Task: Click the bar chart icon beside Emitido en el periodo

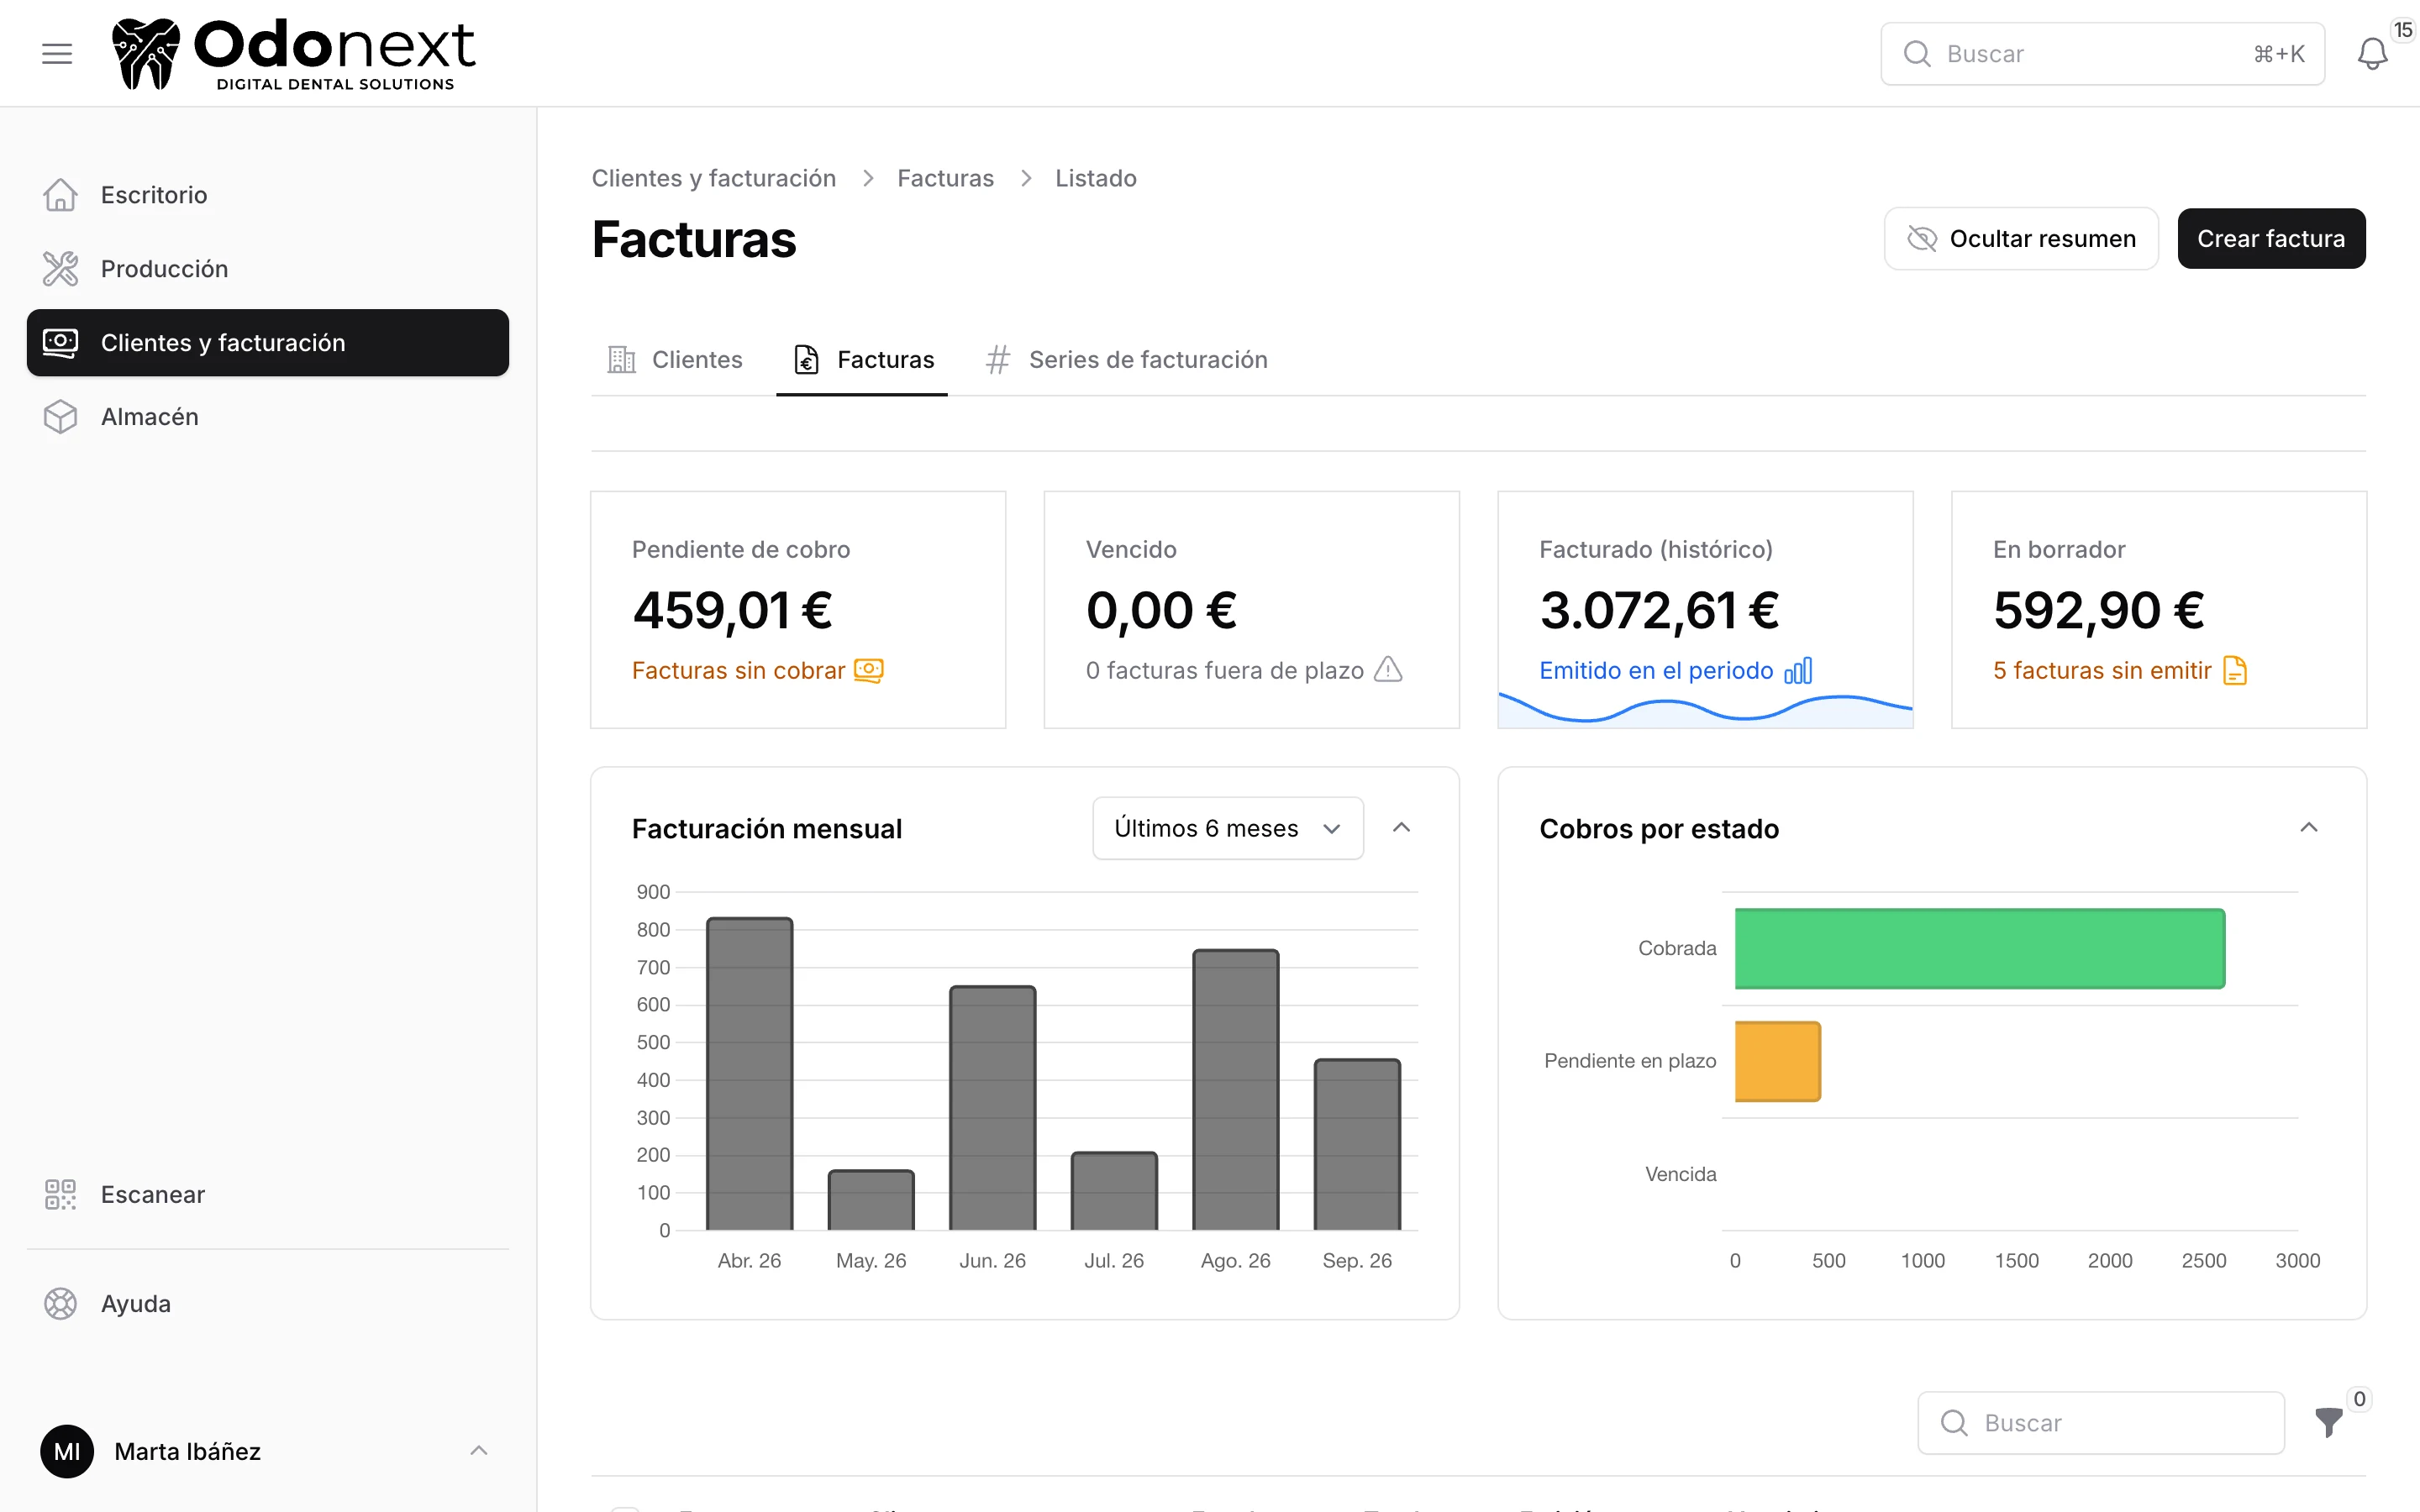Action: (1798, 670)
